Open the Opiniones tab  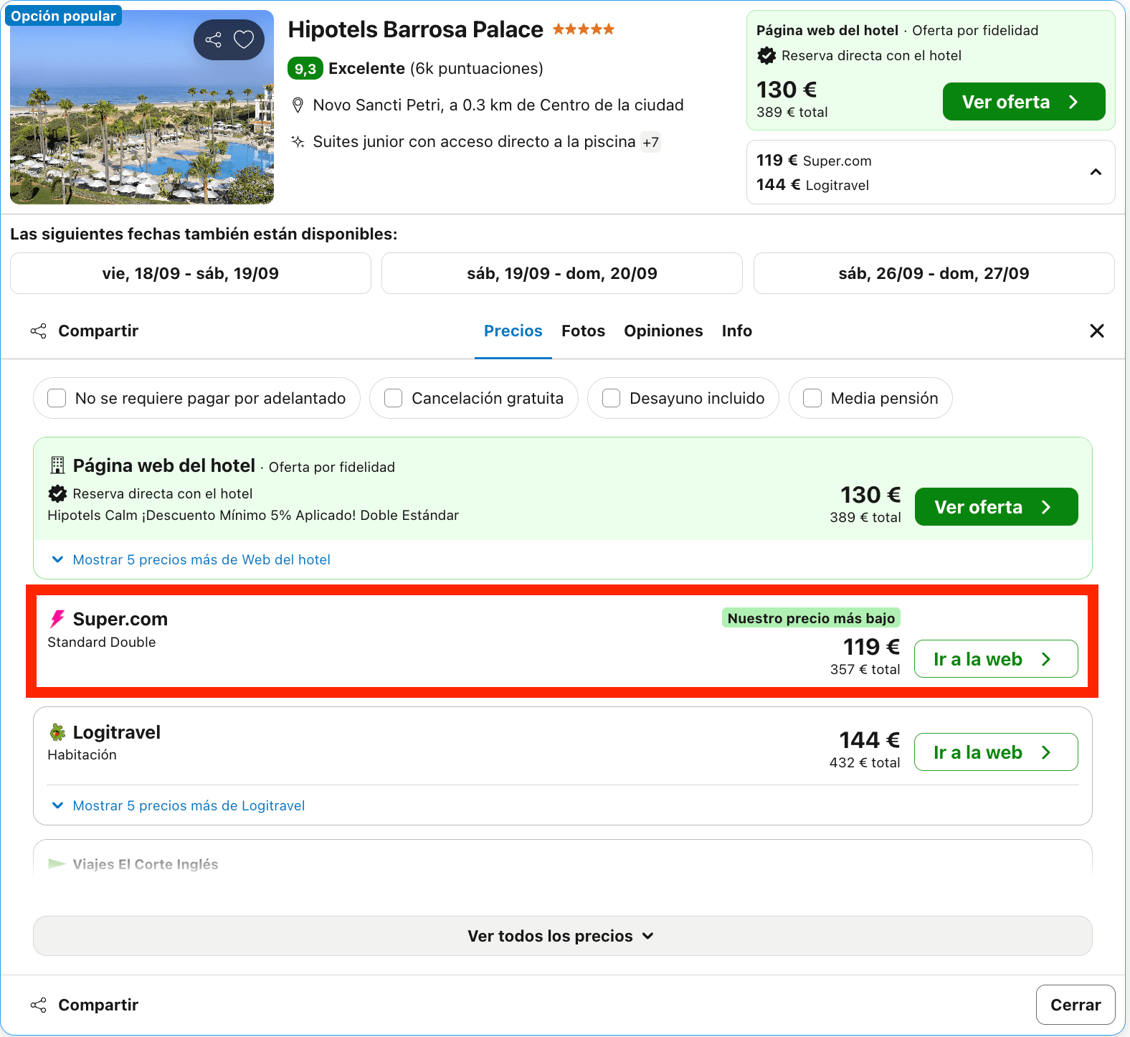pos(663,331)
